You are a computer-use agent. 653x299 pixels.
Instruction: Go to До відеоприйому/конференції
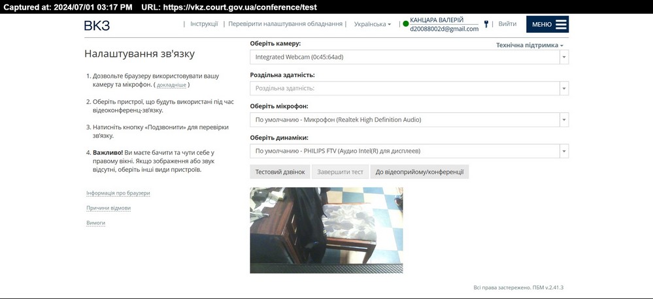[x=420, y=172]
